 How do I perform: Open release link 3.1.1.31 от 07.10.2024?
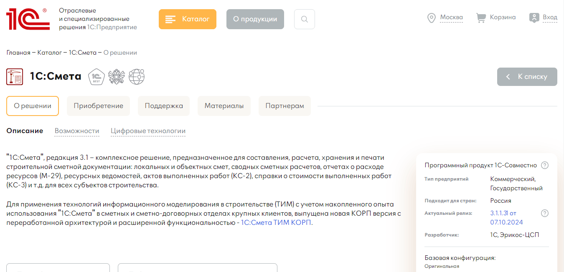(506, 218)
